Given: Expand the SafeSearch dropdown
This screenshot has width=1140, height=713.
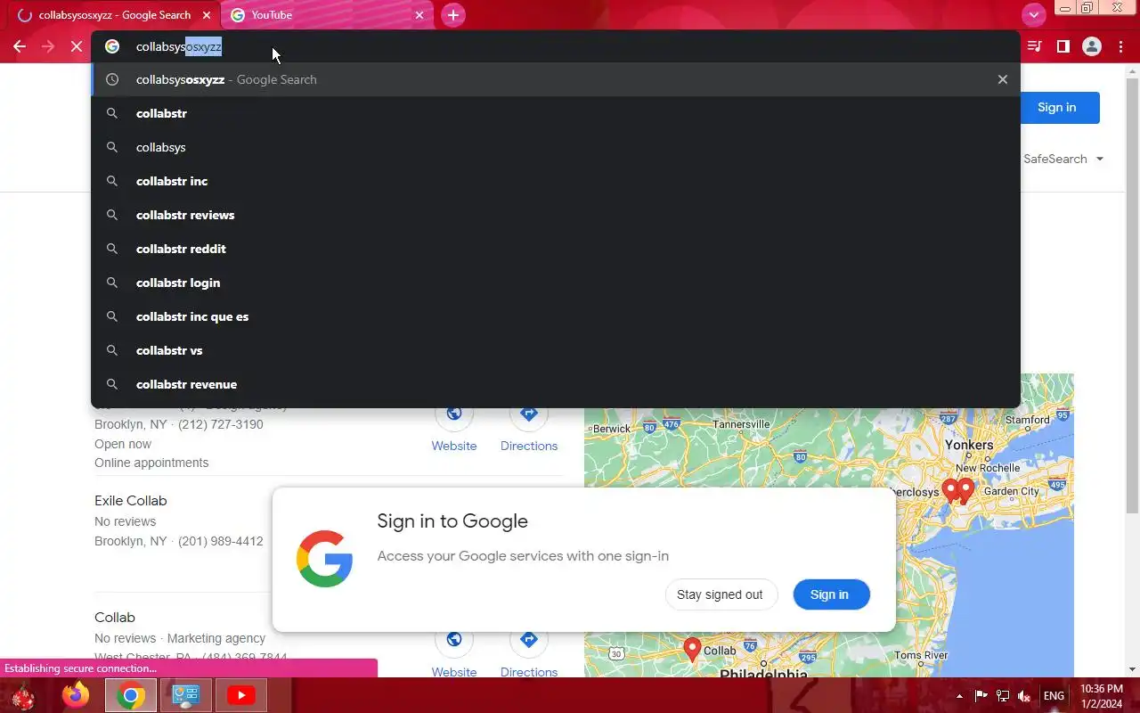Looking at the screenshot, I should click(1063, 159).
